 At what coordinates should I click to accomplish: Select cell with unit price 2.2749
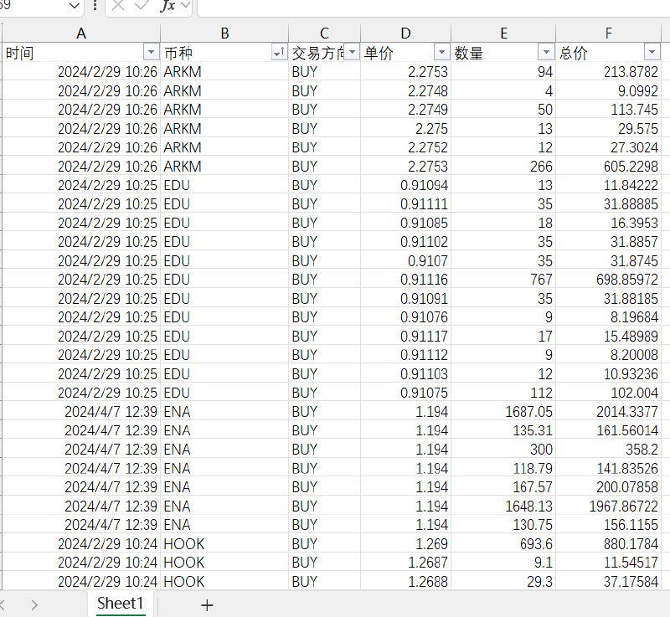[405, 110]
